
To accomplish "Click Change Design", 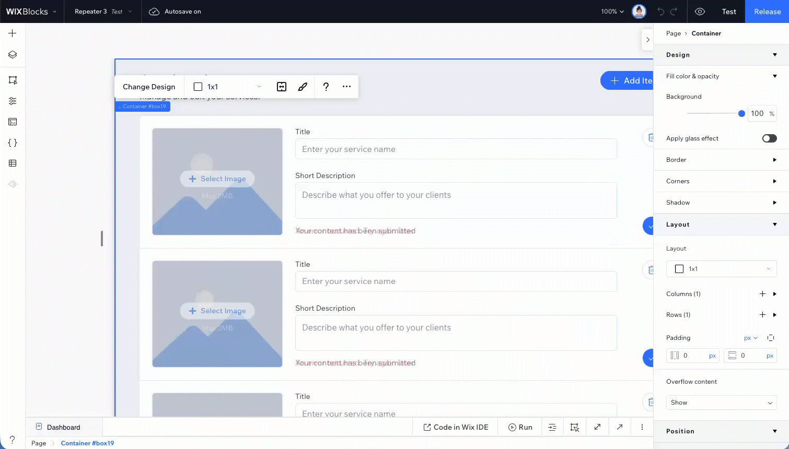I will 149,87.
